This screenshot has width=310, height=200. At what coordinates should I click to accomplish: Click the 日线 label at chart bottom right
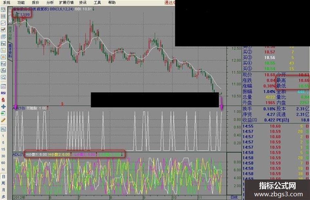pos(234,197)
